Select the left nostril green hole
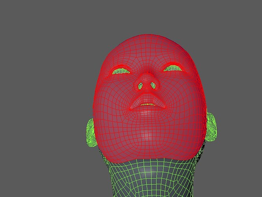This screenshot has height=197, width=262. 140,86
